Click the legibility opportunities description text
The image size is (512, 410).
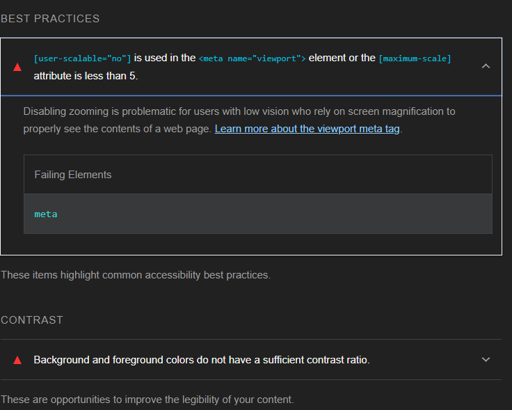coord(147,400)
